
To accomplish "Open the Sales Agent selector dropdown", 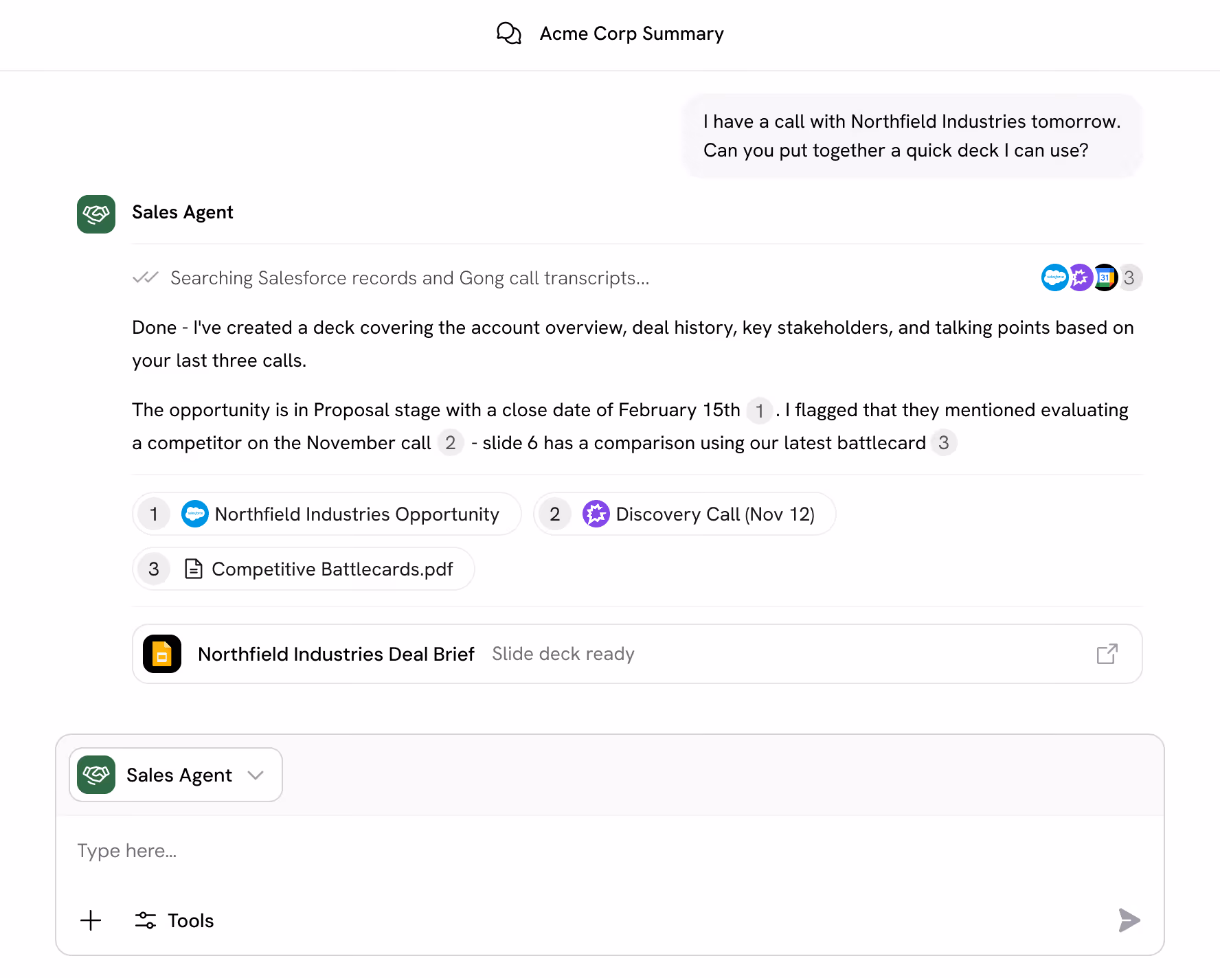I will 256,775.
